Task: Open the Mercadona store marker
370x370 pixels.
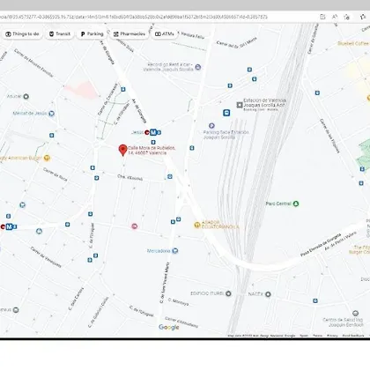Action: coord(175,251)
